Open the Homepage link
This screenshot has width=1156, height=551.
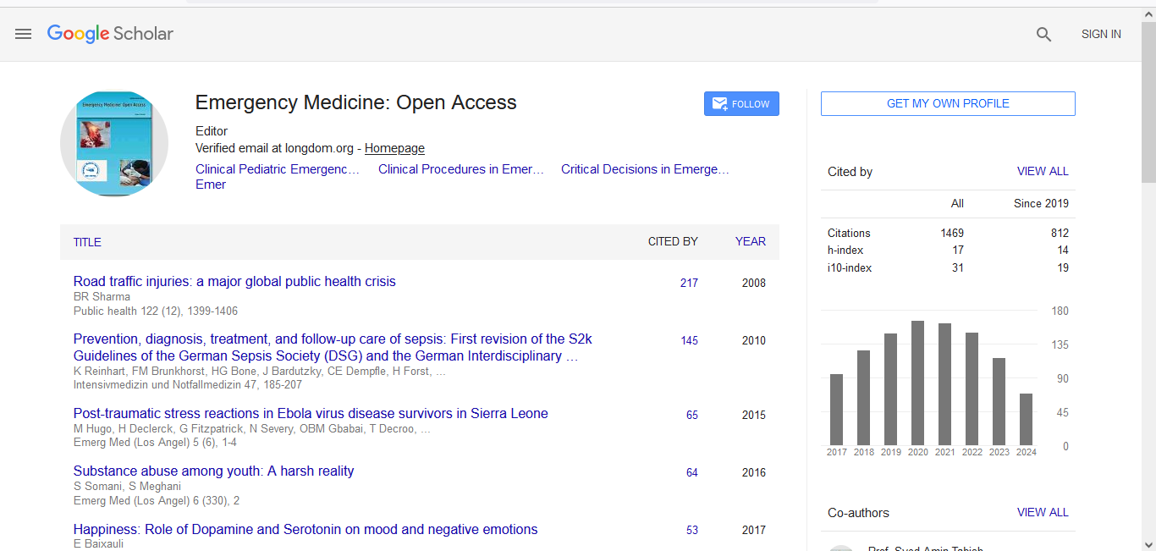[394, 148]
